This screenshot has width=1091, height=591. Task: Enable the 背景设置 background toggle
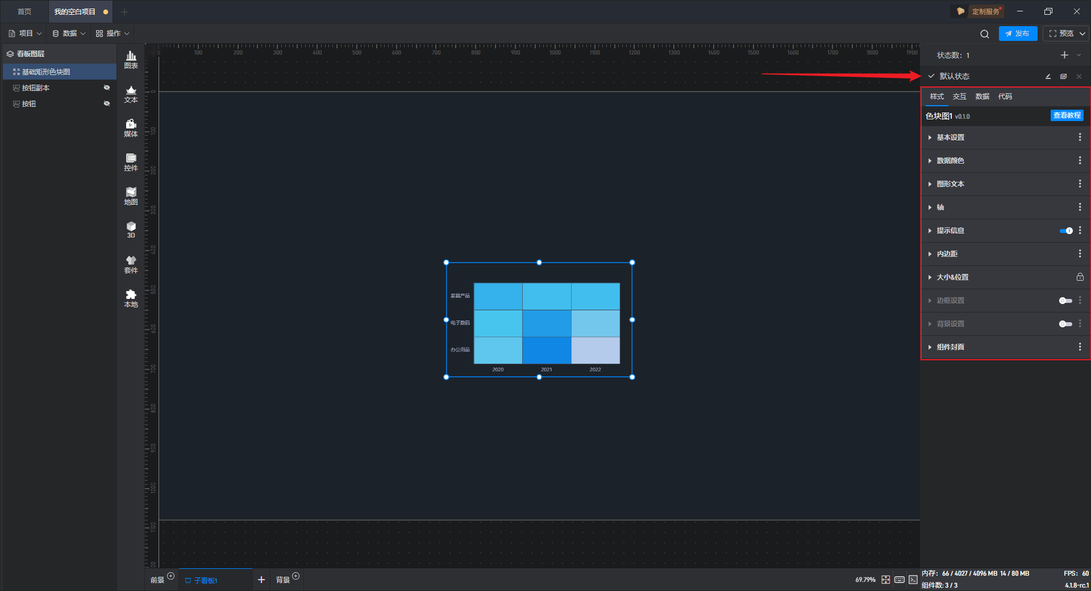1065,324
